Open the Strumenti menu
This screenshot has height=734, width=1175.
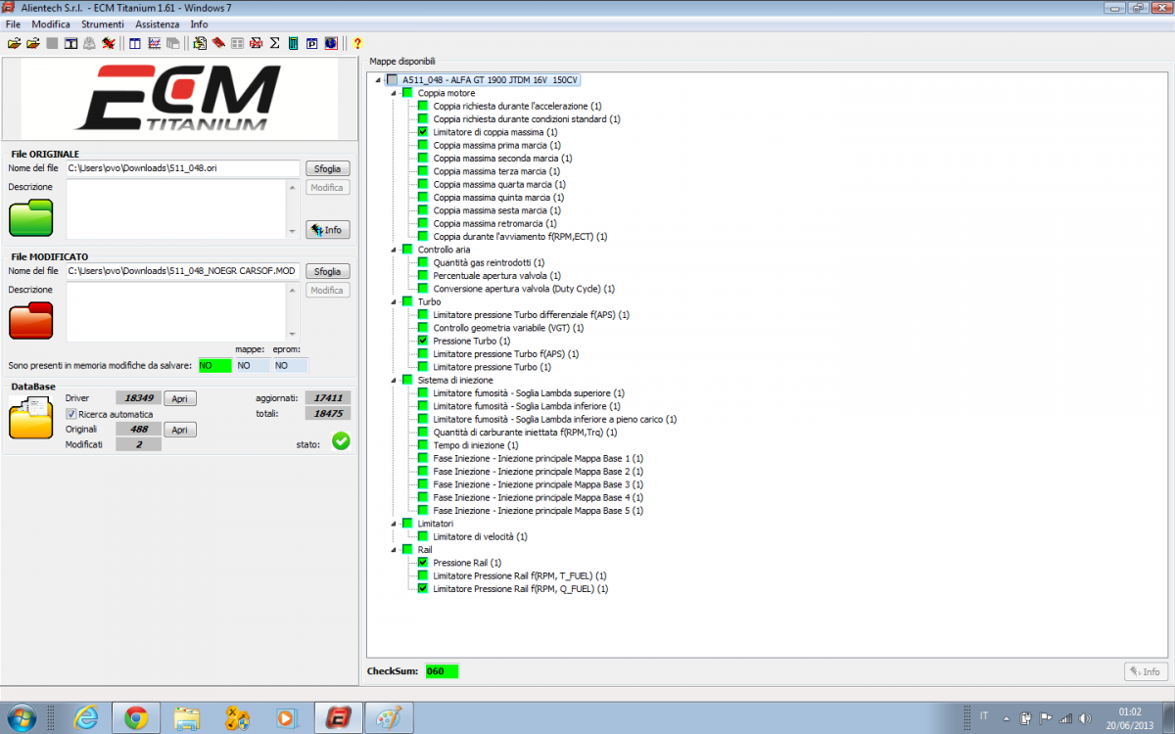(103, 23)
